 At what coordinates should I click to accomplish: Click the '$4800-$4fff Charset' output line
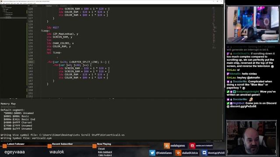pyautogui.click(x=17, y=123)
